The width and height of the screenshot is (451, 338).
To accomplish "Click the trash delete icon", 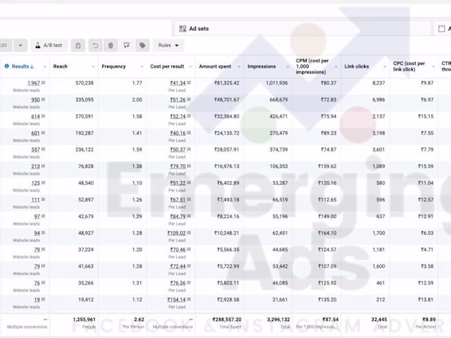I will click(x=111, y=46).
